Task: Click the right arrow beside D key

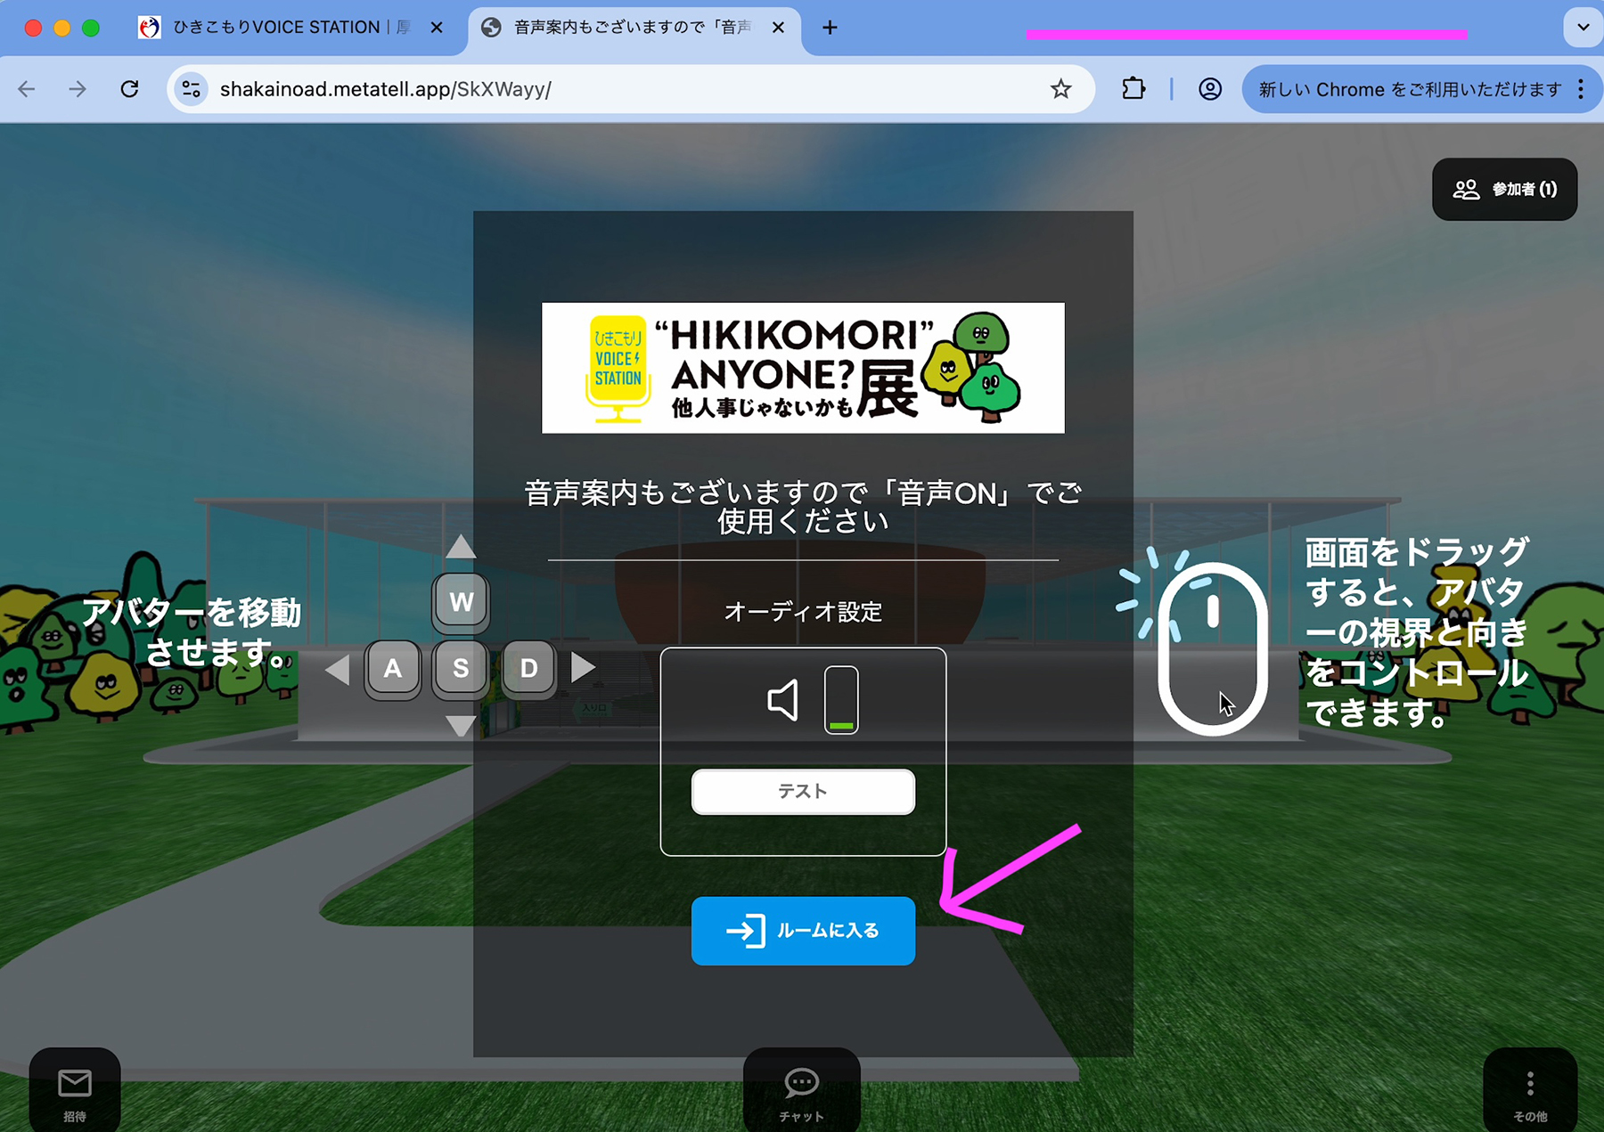Action: tap(583, 667)
